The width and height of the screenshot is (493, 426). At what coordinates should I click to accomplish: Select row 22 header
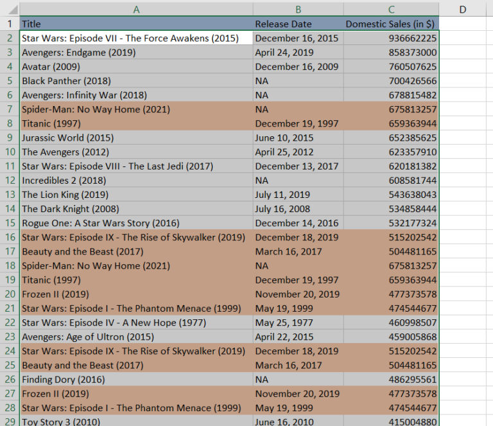pyautogui.click(x=10, y=323)
